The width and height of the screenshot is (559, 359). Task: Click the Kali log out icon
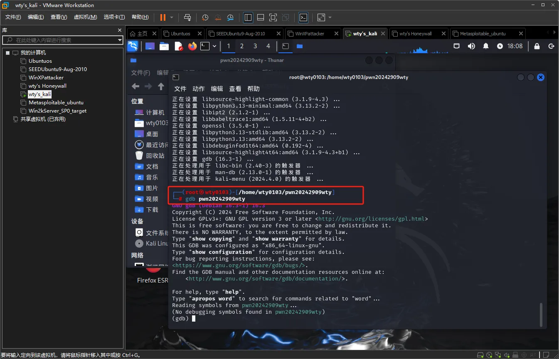tap(552, 46)
